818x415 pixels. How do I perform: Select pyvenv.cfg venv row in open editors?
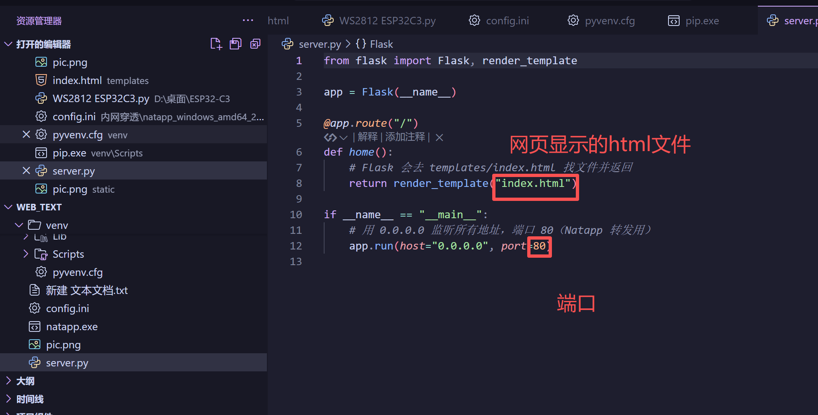(x=133, y=134)
